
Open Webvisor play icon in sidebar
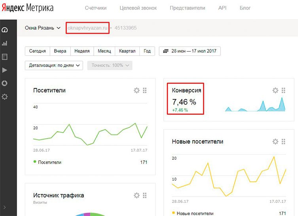[x=5, y=70]
